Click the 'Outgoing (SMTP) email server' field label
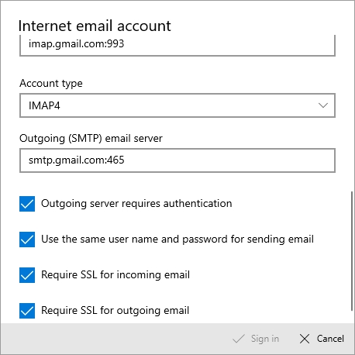The height and width of the screenshot is (355, 355). (91, 139)
